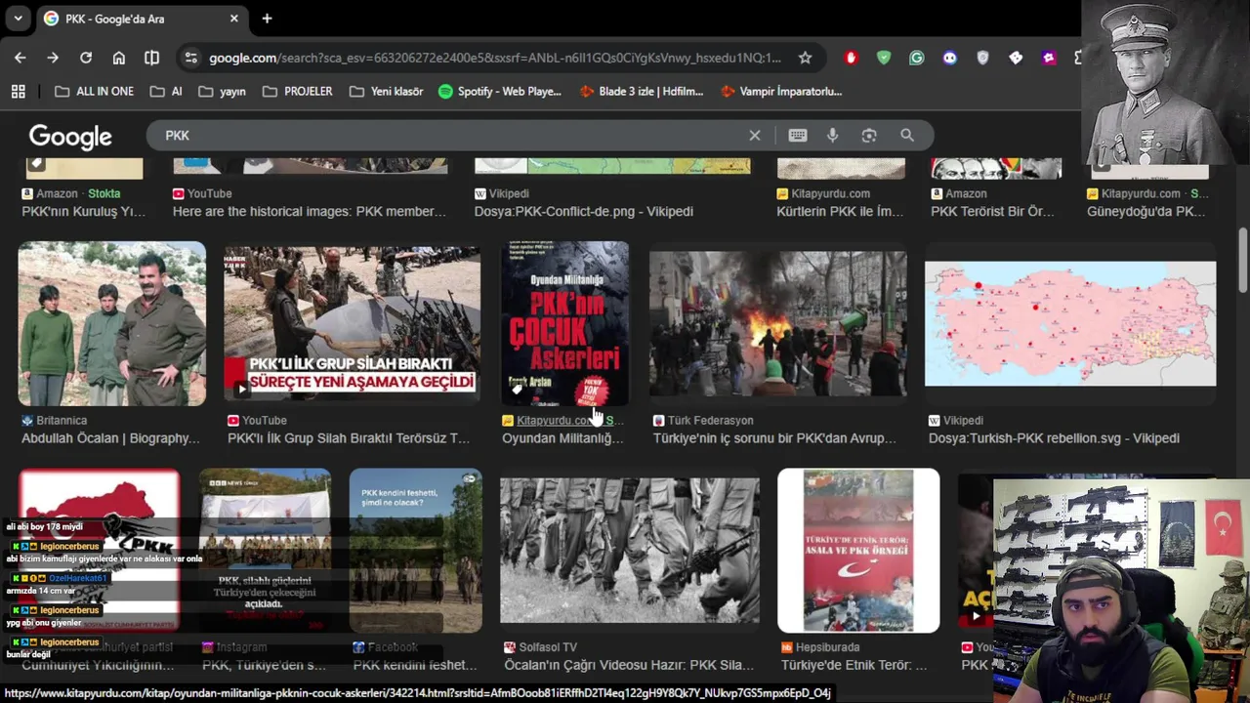The width and height of the screenshot is (1250, 703).
Task: Open PKK'nın Kuruluş Yı... Amazon link
Action: (x=83, y=211)
